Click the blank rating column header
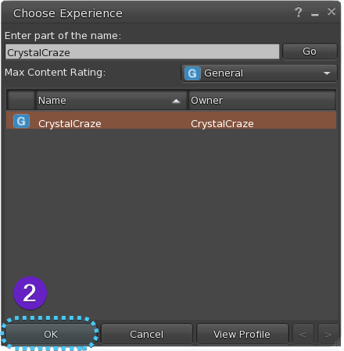 click(x=21, y=101)
